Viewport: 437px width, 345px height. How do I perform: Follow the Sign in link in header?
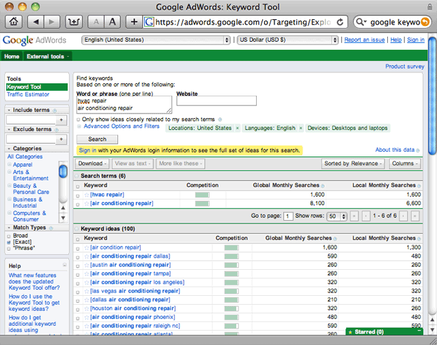coord(416,40)
